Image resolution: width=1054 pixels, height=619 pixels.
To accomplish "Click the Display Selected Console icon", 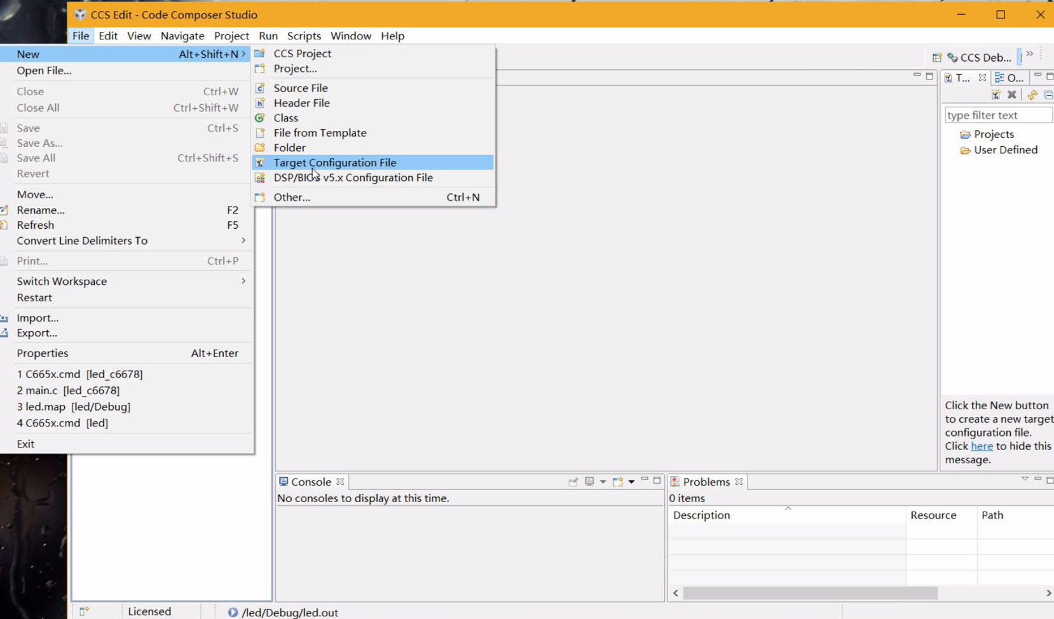I will coord(589,481).
